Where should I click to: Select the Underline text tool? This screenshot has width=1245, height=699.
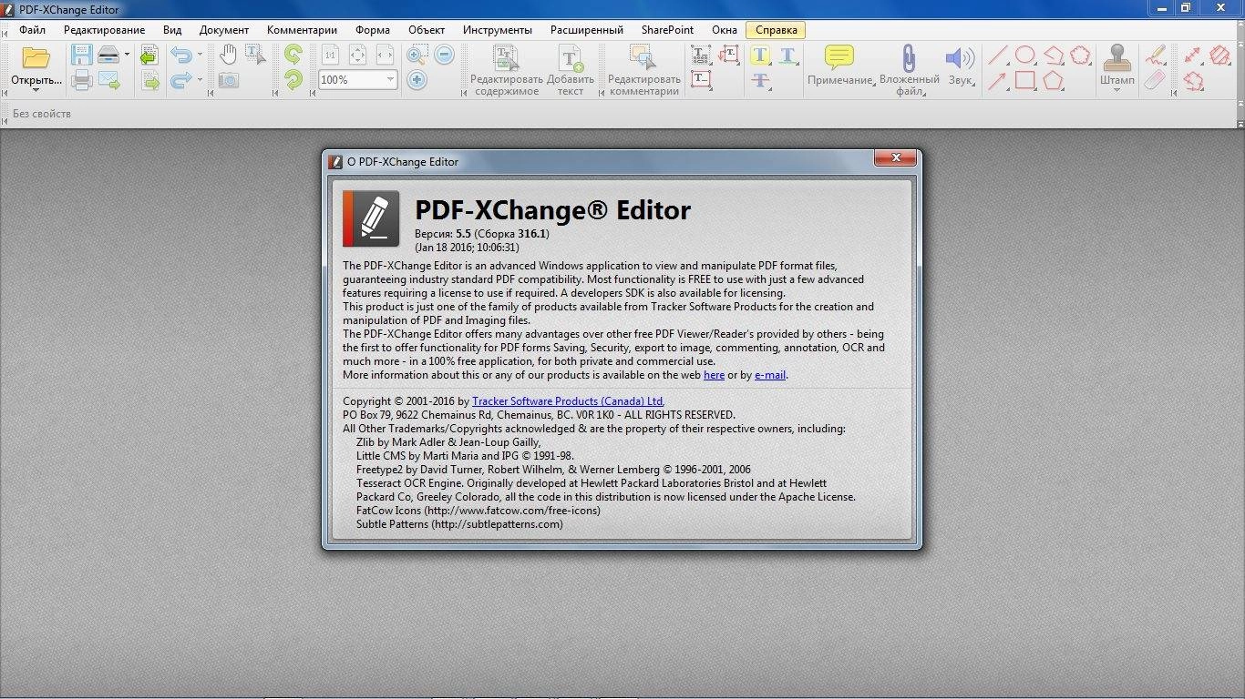[787, 56]
